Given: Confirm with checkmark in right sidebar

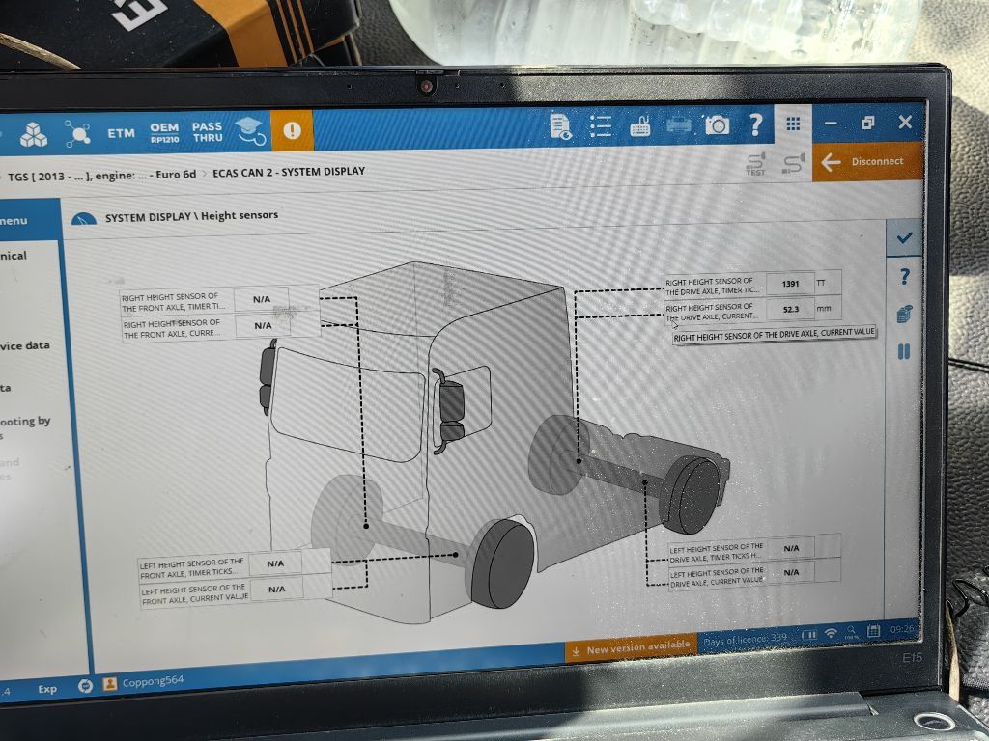Looking at the screenshot, I should click(x=904, y=237).
